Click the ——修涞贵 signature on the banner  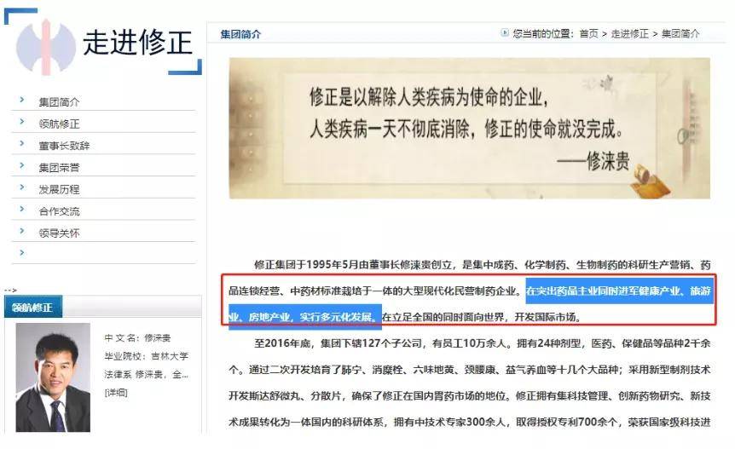click(593, 162)
